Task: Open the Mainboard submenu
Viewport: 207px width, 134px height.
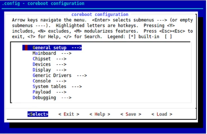Action: pos(52,53)
